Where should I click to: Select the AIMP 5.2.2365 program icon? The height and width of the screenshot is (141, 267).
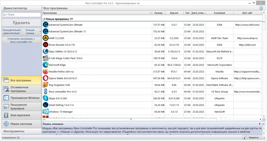coord(45,38)
